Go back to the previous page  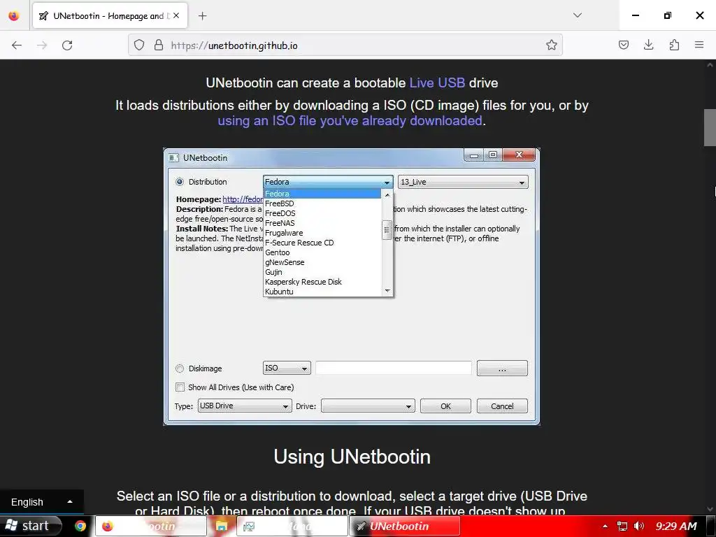pos(17,45)
